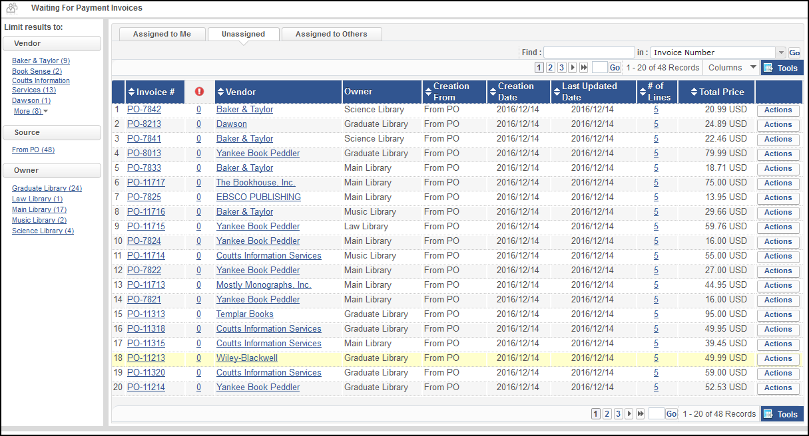Expand More (8) vendors list
This screenshot has height=436, width=809.
click(31, 112)
